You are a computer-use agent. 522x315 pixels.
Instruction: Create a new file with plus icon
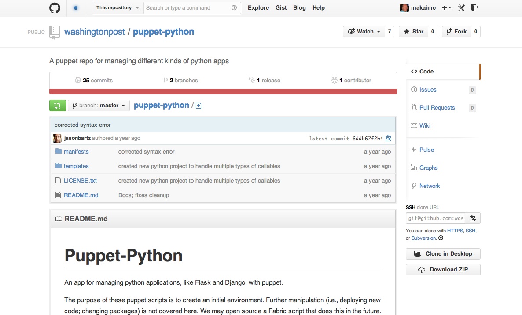pos(199,106)
